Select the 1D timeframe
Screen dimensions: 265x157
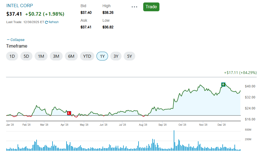click(12, 56)
